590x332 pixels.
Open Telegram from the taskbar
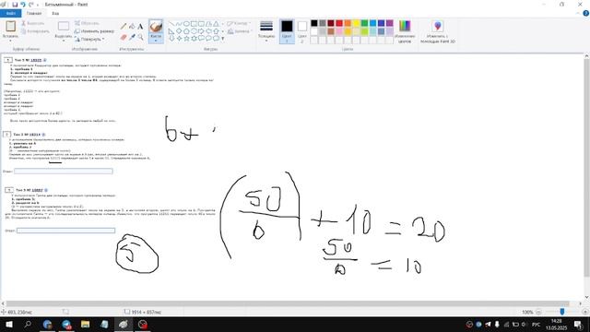pyautogui.click(x=66, y=324)
